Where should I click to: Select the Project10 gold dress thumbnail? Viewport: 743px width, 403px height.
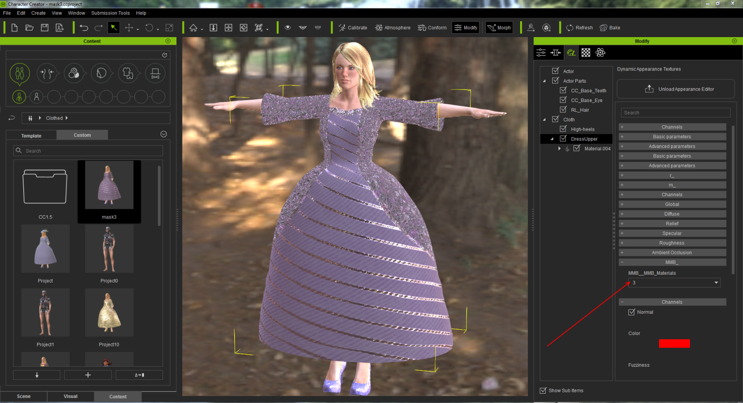(109, 313)
